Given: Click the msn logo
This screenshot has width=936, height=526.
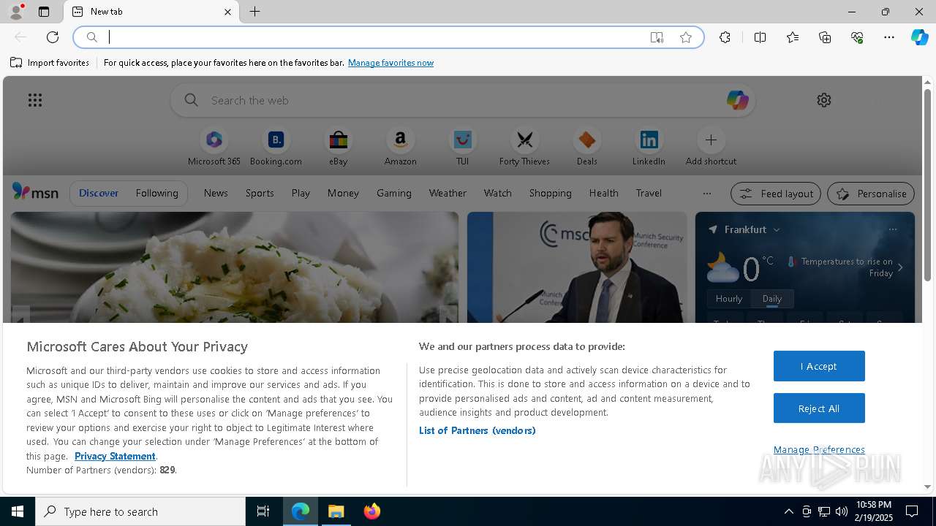Looking at the screenshot, I should click(35, 192).
